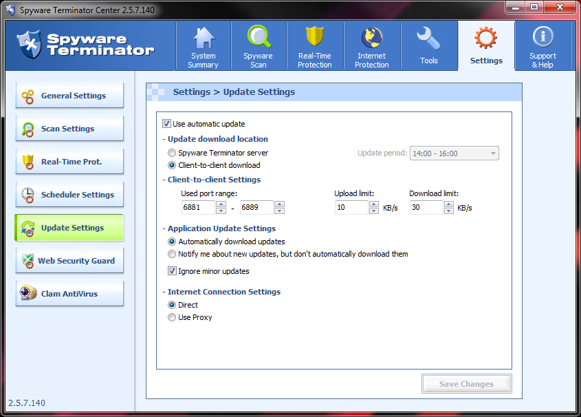The width and height of the screenshot is (581, 417).
Task: Select Spyware Terminator server radio option
Action: click(172, 153)
